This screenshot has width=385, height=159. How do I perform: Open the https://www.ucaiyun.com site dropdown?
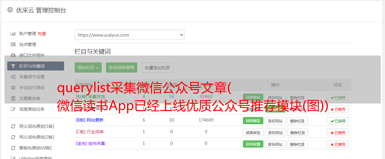pos(129,35)
